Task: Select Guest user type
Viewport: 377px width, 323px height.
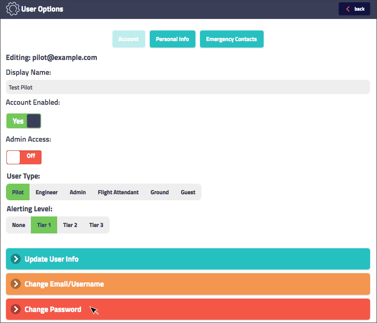Action: 188,192
